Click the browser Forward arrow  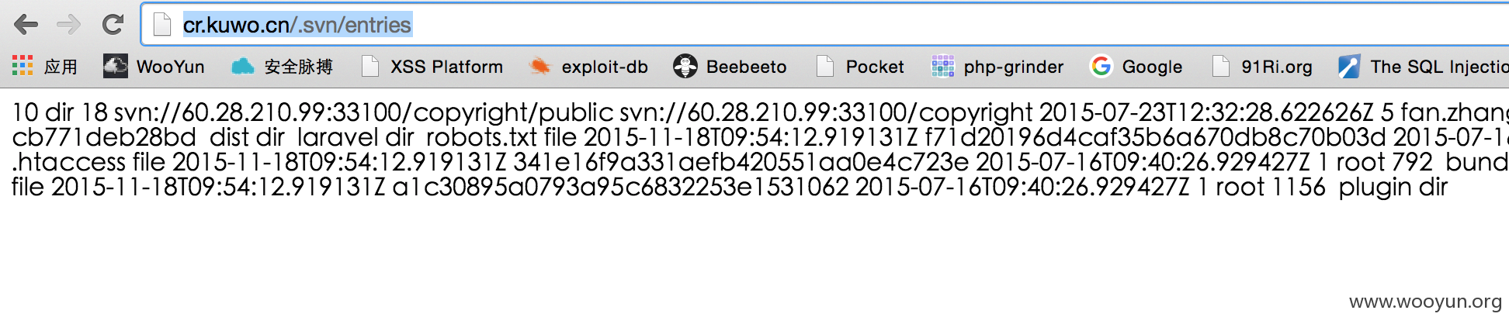[x=68, y=25]
